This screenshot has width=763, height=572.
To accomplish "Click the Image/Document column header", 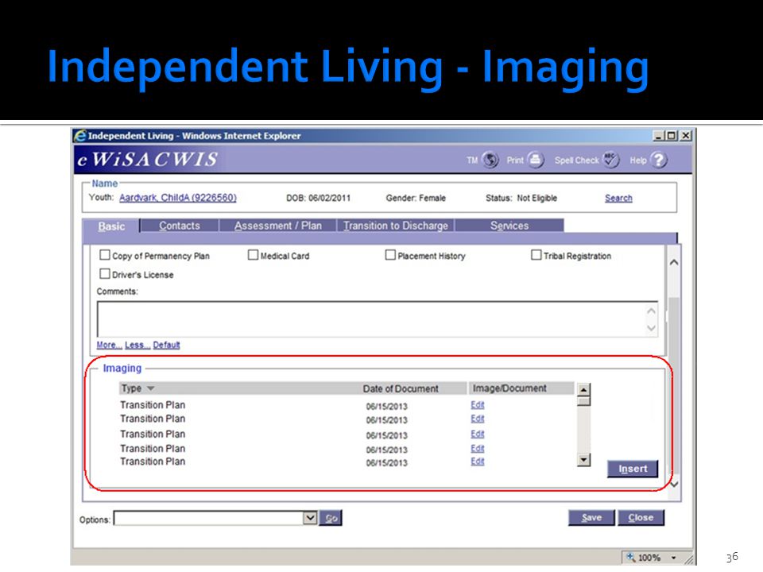I will tap(509, 388).
